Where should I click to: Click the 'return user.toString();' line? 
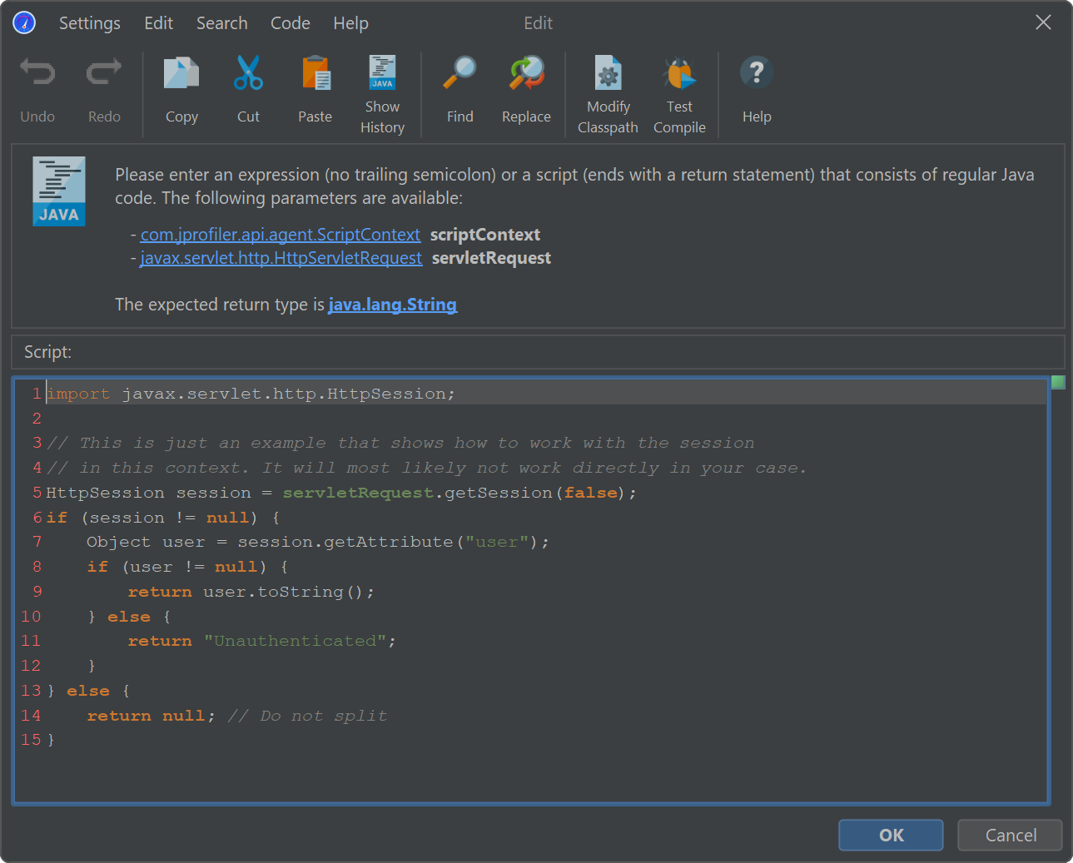pyautogui.click(x=251, y=592)
